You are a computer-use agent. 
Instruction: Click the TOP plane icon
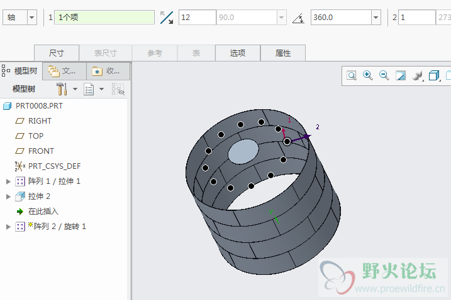click(19, 136)
